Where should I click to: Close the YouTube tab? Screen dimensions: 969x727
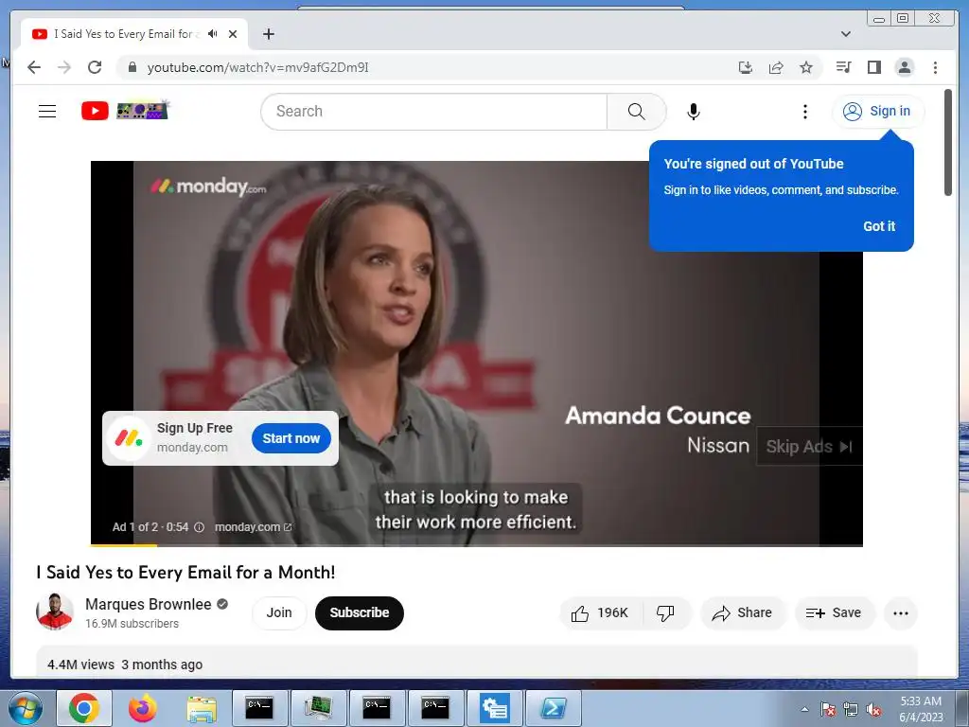(233, 34)
